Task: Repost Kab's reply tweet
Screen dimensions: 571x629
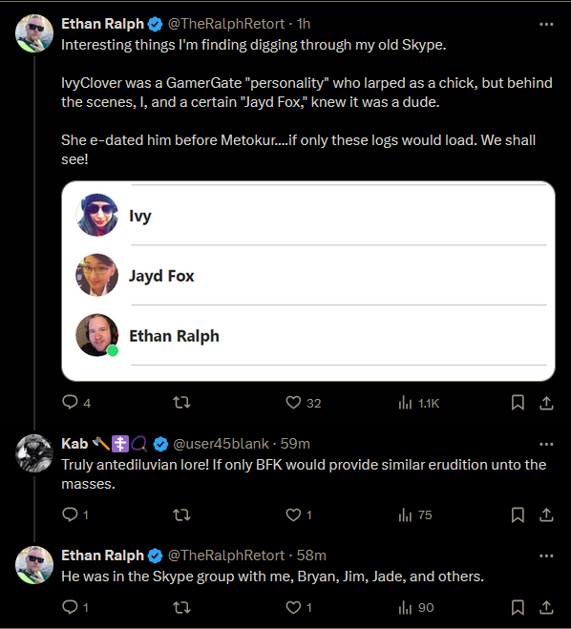Action: click(181, 514)
